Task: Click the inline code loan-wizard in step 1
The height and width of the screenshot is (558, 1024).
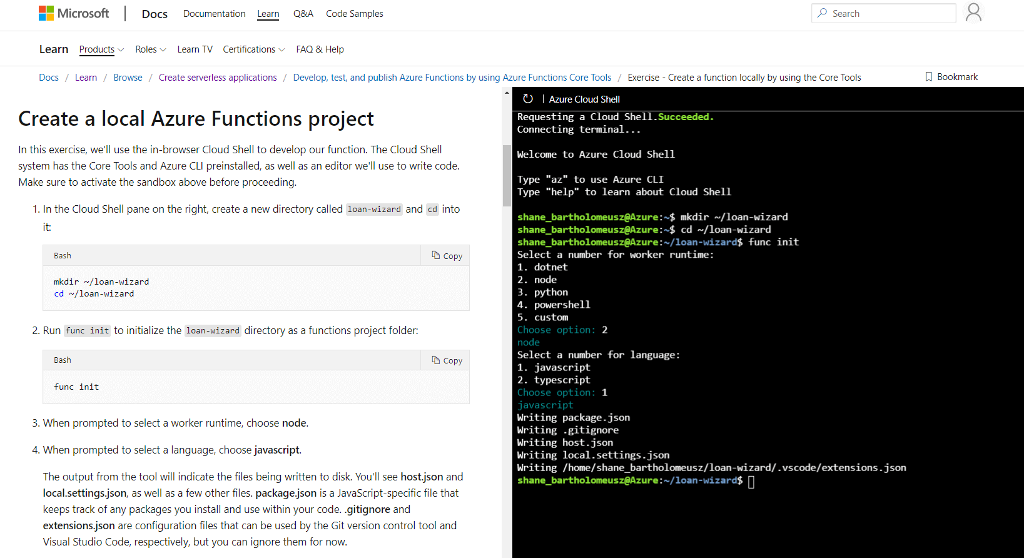Action: [374, 210]
